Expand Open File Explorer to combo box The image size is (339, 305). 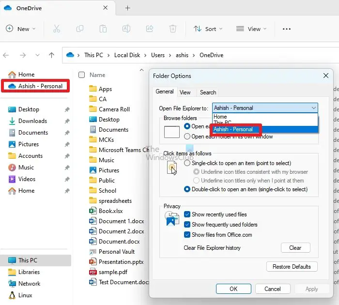(265, 107)
